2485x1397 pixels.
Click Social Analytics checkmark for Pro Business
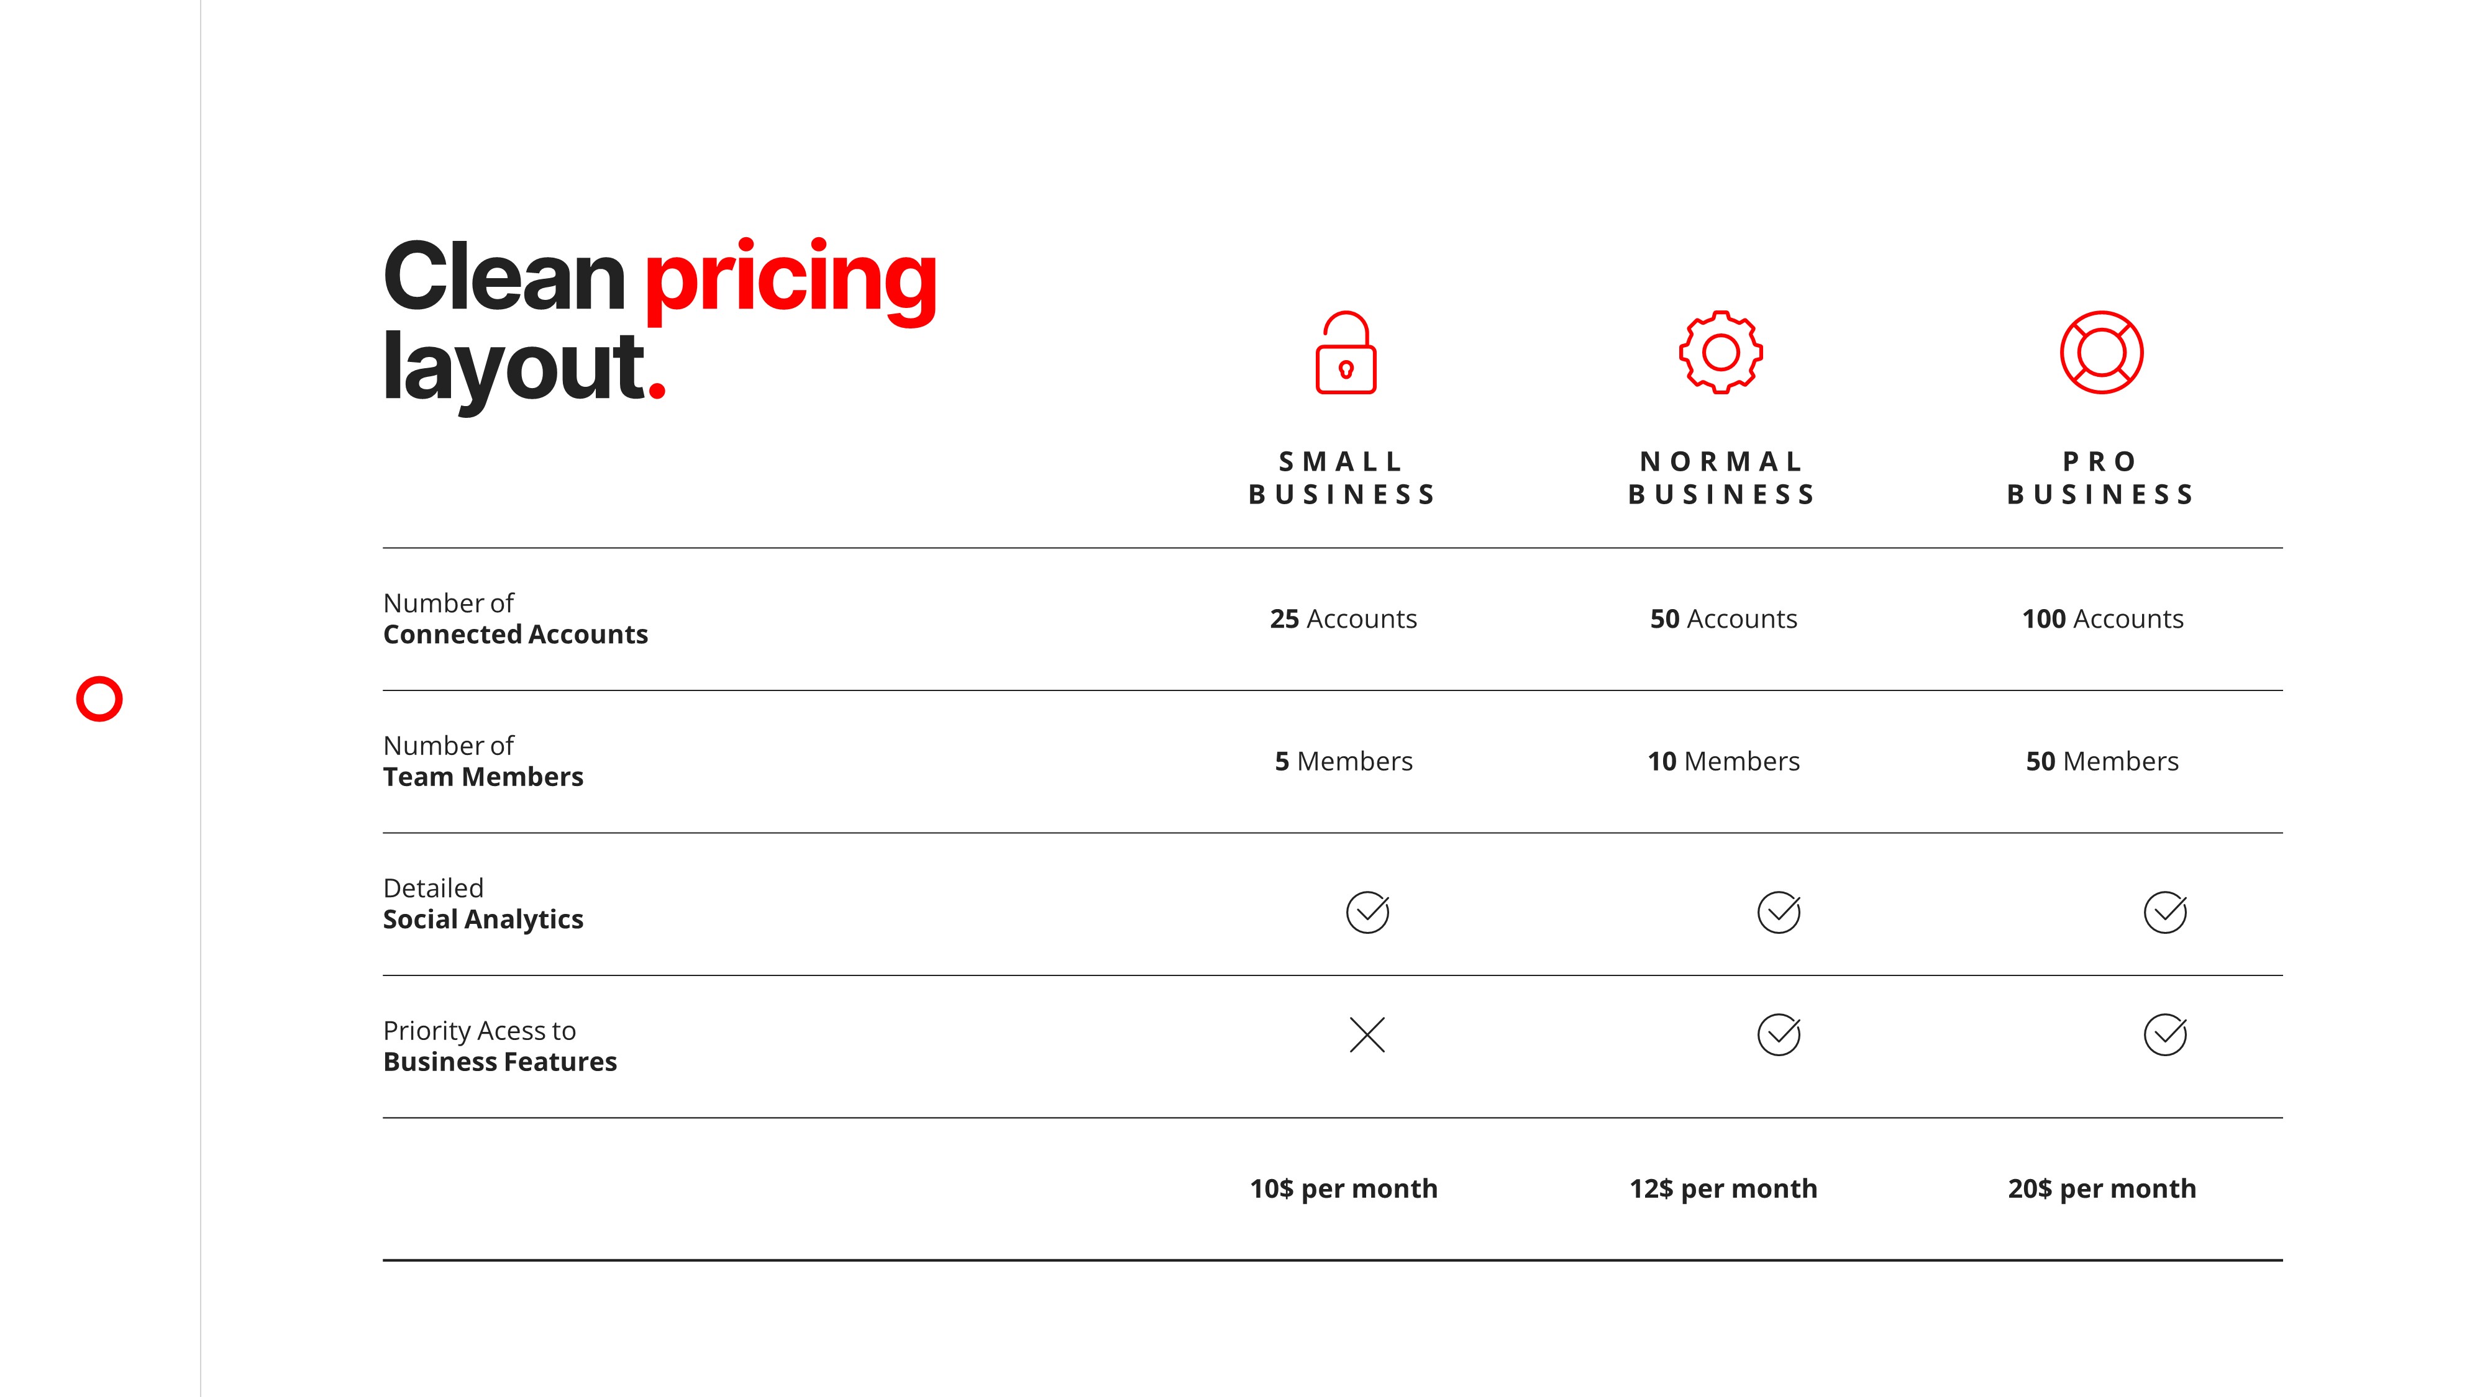(2164, 912)
